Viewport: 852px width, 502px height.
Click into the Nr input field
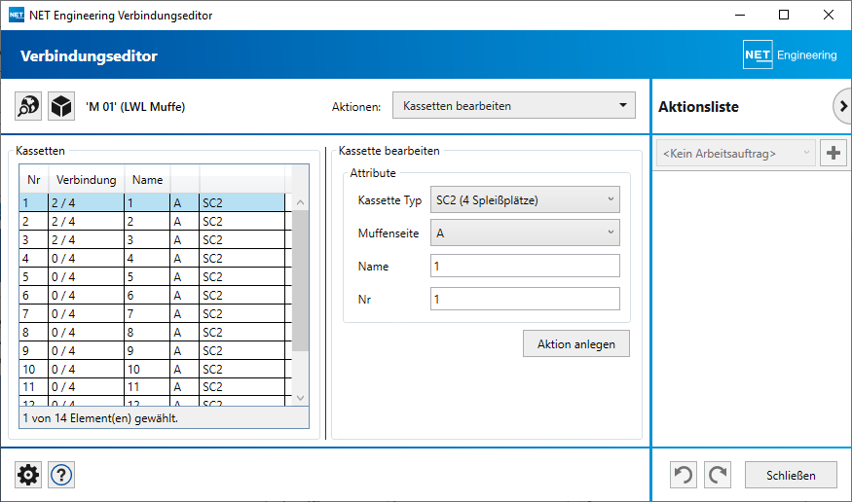coord(525,299)
